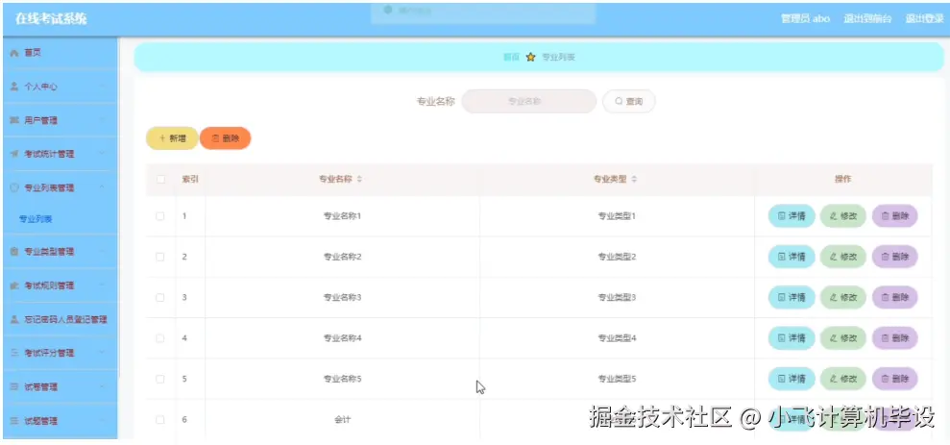The width and height of the screenshot is (950, 445).
Task: Click 修改 for row 专业名称1
Action: [842, 216]
